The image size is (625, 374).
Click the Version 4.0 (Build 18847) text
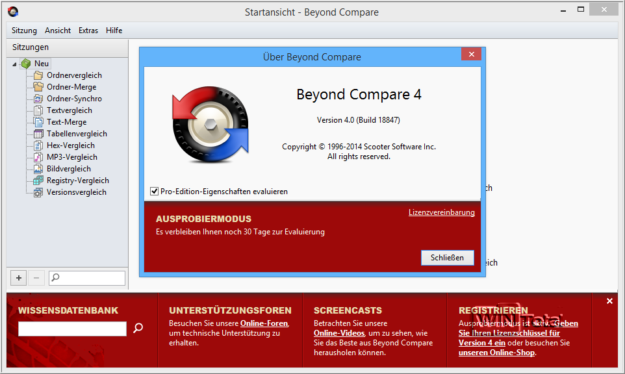pyautogui.click(x=359, y=120)
